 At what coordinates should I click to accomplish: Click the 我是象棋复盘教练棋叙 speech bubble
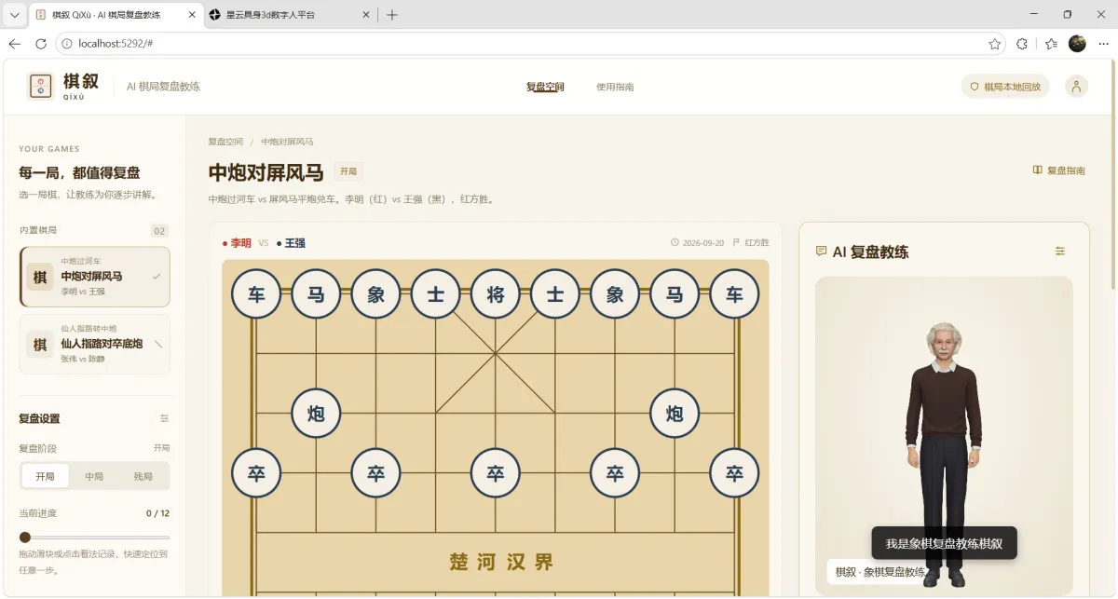click(x=944, y=543)
